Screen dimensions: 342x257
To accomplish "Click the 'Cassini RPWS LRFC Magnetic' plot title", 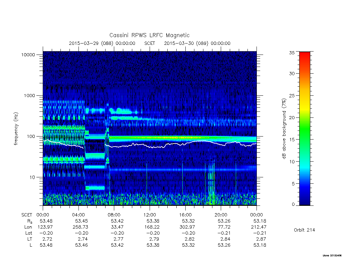I will point(149,35).
